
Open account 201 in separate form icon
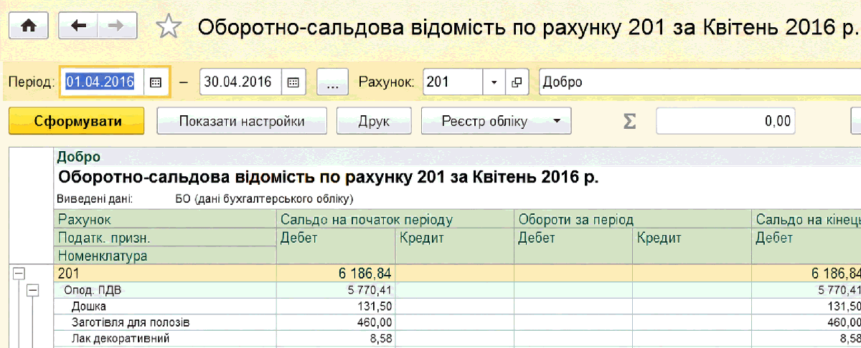[516, 82]
